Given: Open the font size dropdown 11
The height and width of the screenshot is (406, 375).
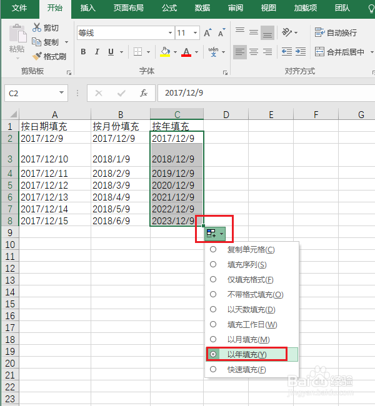Looking at the screenshot, I should pyautogui.click(x=195, y=33).
